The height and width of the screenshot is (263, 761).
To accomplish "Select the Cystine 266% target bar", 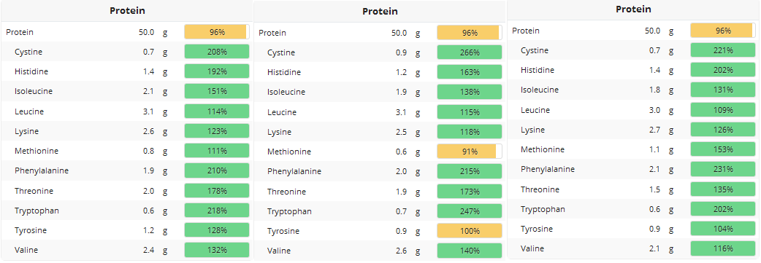I will point(470,52).
